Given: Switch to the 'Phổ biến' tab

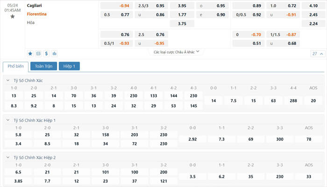Looking at the screenshot, I should 15,66.
